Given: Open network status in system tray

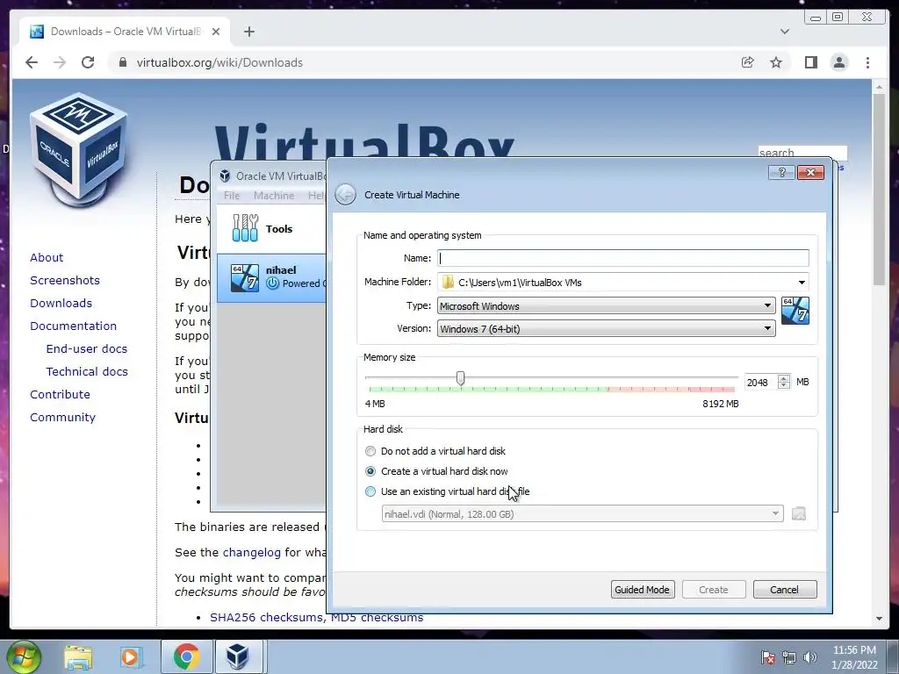Looking at the screenshot, I should [789, 657].
